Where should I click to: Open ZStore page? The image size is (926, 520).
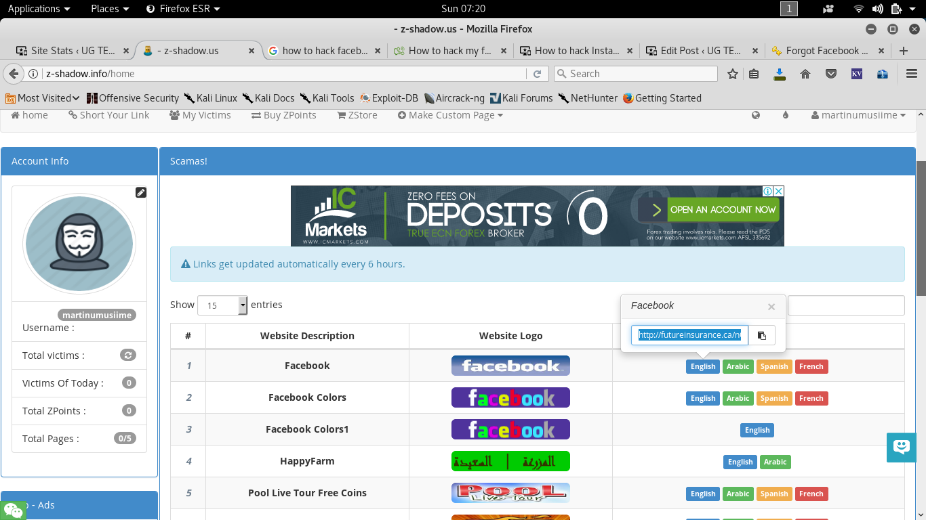pyautogui.click(x=357, y=115)
